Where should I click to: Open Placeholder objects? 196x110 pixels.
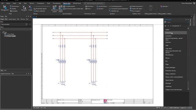[x=40, y=9]
